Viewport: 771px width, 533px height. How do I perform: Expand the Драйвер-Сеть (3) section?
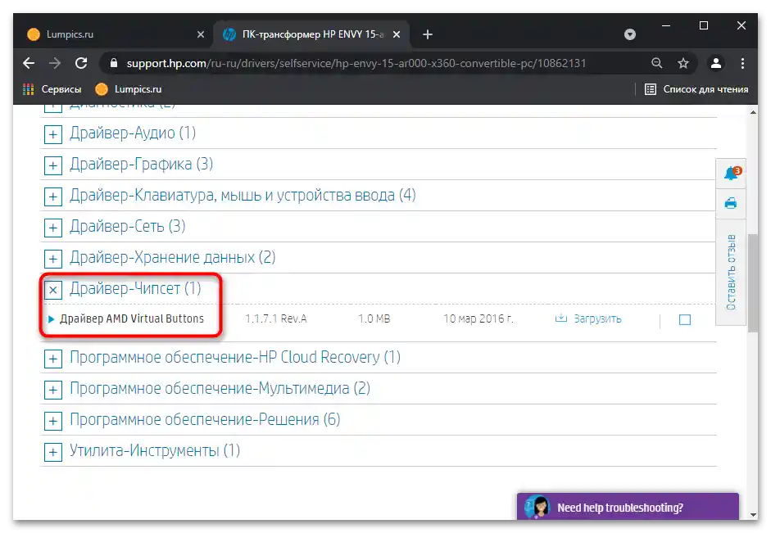tap(53, 228)
